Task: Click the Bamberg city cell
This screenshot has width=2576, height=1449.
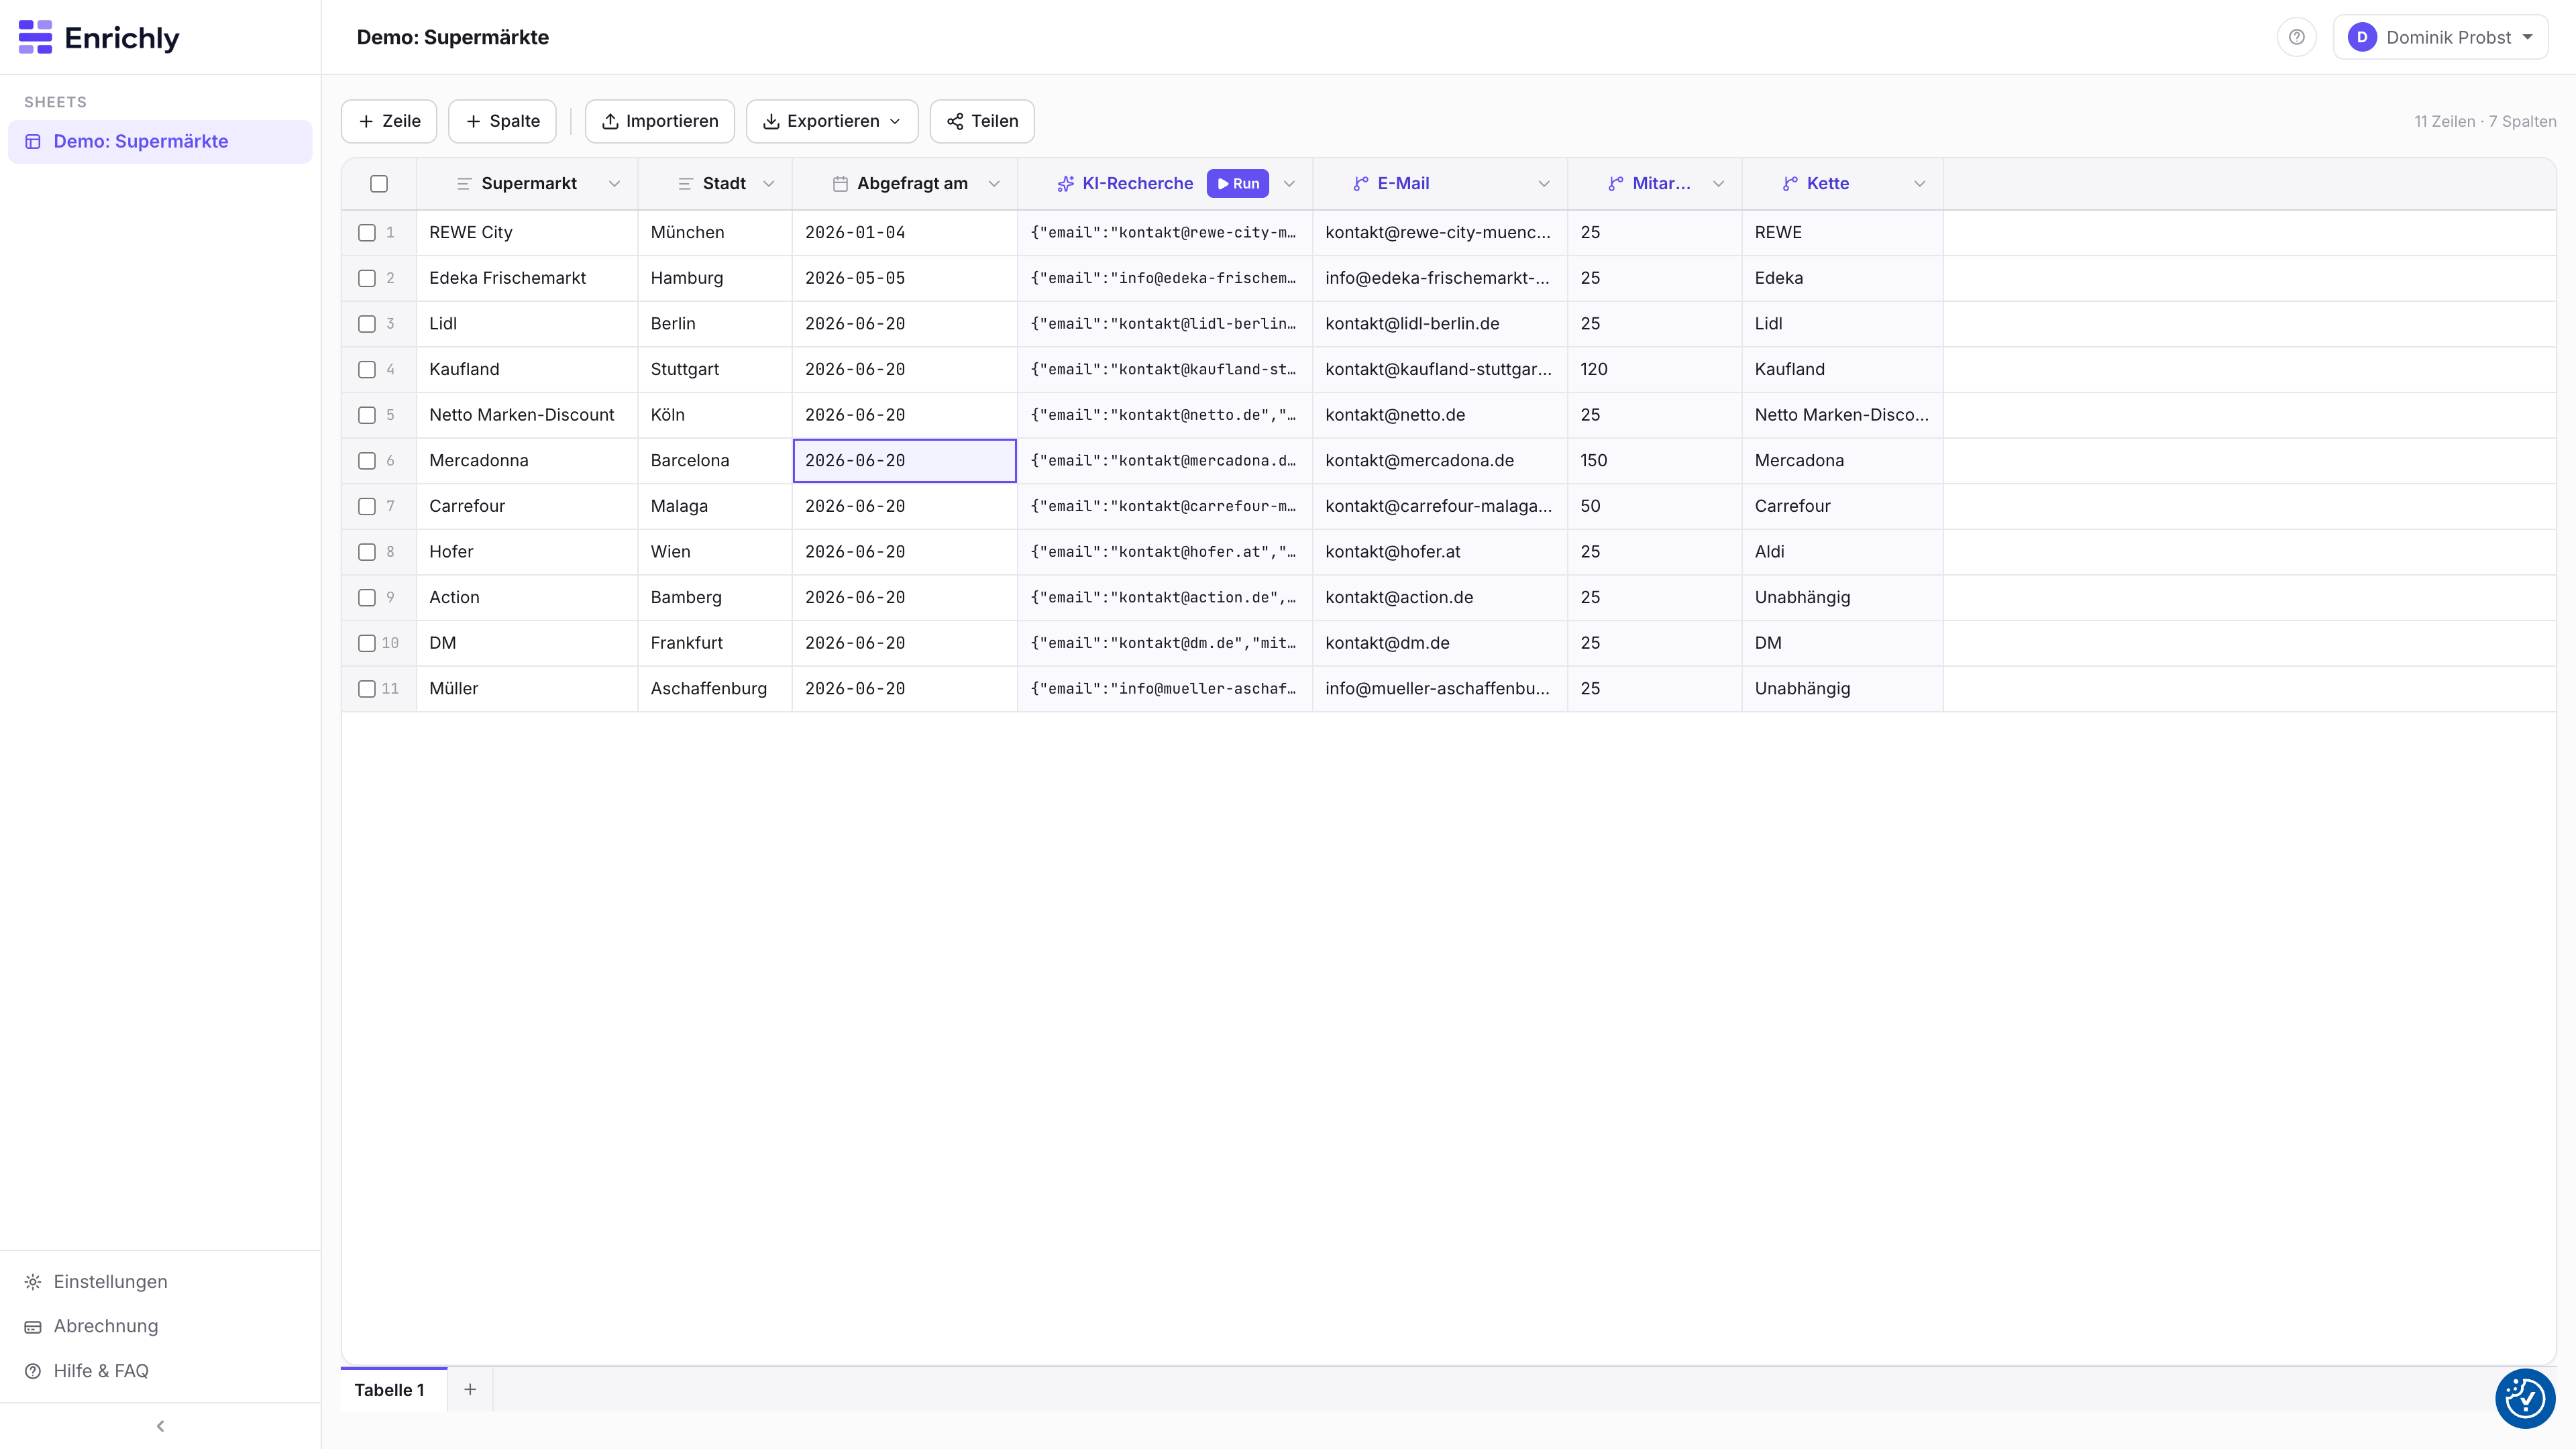Action: [715, 598]
